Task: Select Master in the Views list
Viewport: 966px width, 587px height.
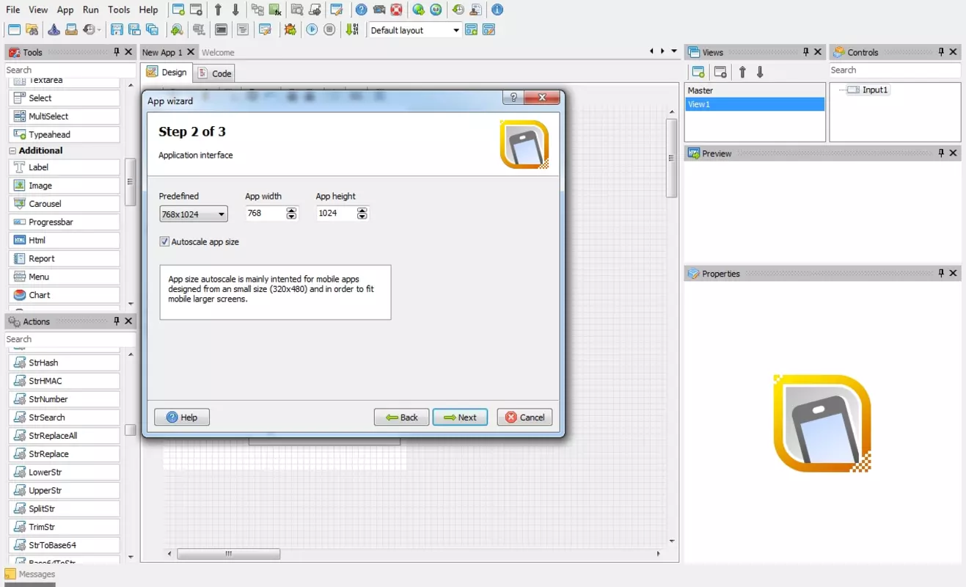Action: 754,90
